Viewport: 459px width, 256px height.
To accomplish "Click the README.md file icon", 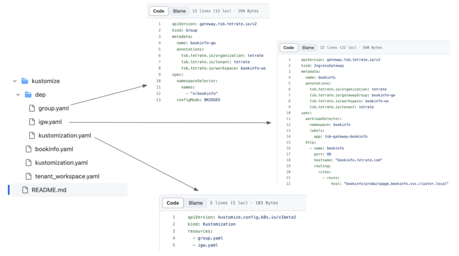I will click(25, 190).
